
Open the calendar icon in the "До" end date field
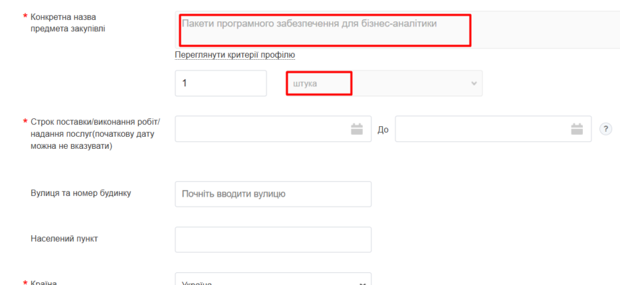pos(577,129)
